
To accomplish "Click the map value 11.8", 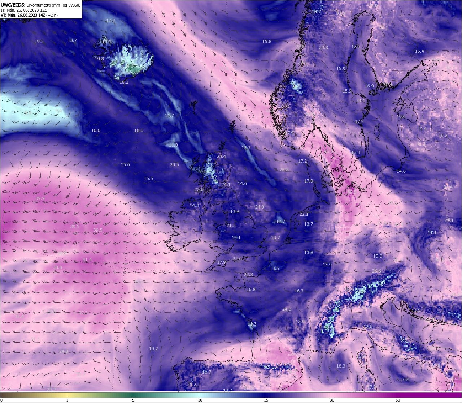I will coord(173,145).
